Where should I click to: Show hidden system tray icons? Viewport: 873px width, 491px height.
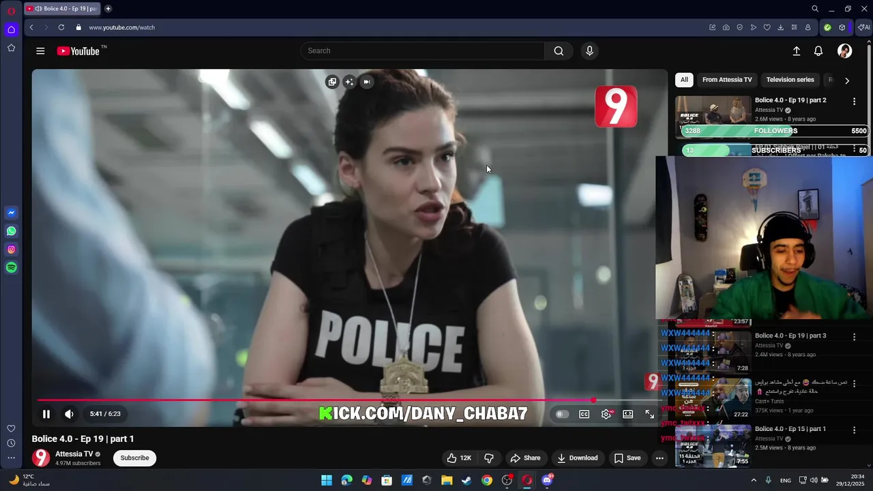click(754, 480)
